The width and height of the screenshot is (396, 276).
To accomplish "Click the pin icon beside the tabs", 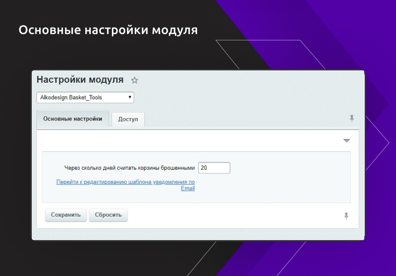I will (x=352, y=119).
